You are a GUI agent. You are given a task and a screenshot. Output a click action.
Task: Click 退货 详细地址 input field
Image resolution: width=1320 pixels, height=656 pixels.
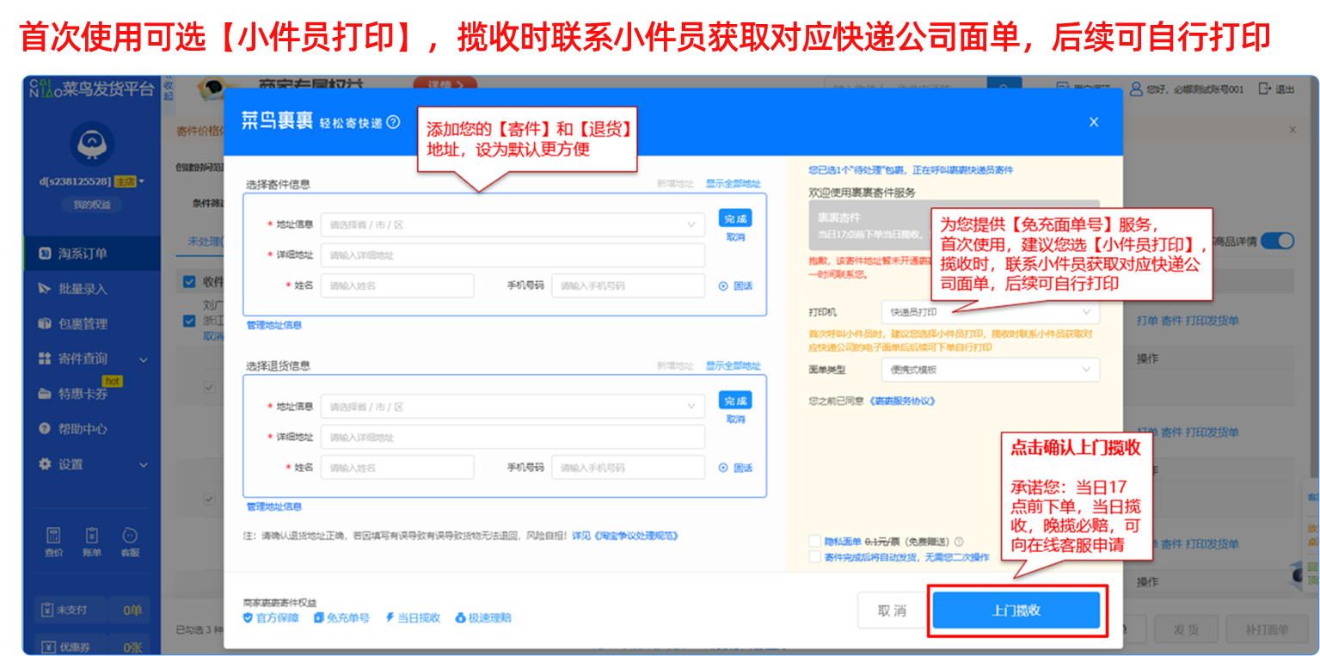[513, 437]
